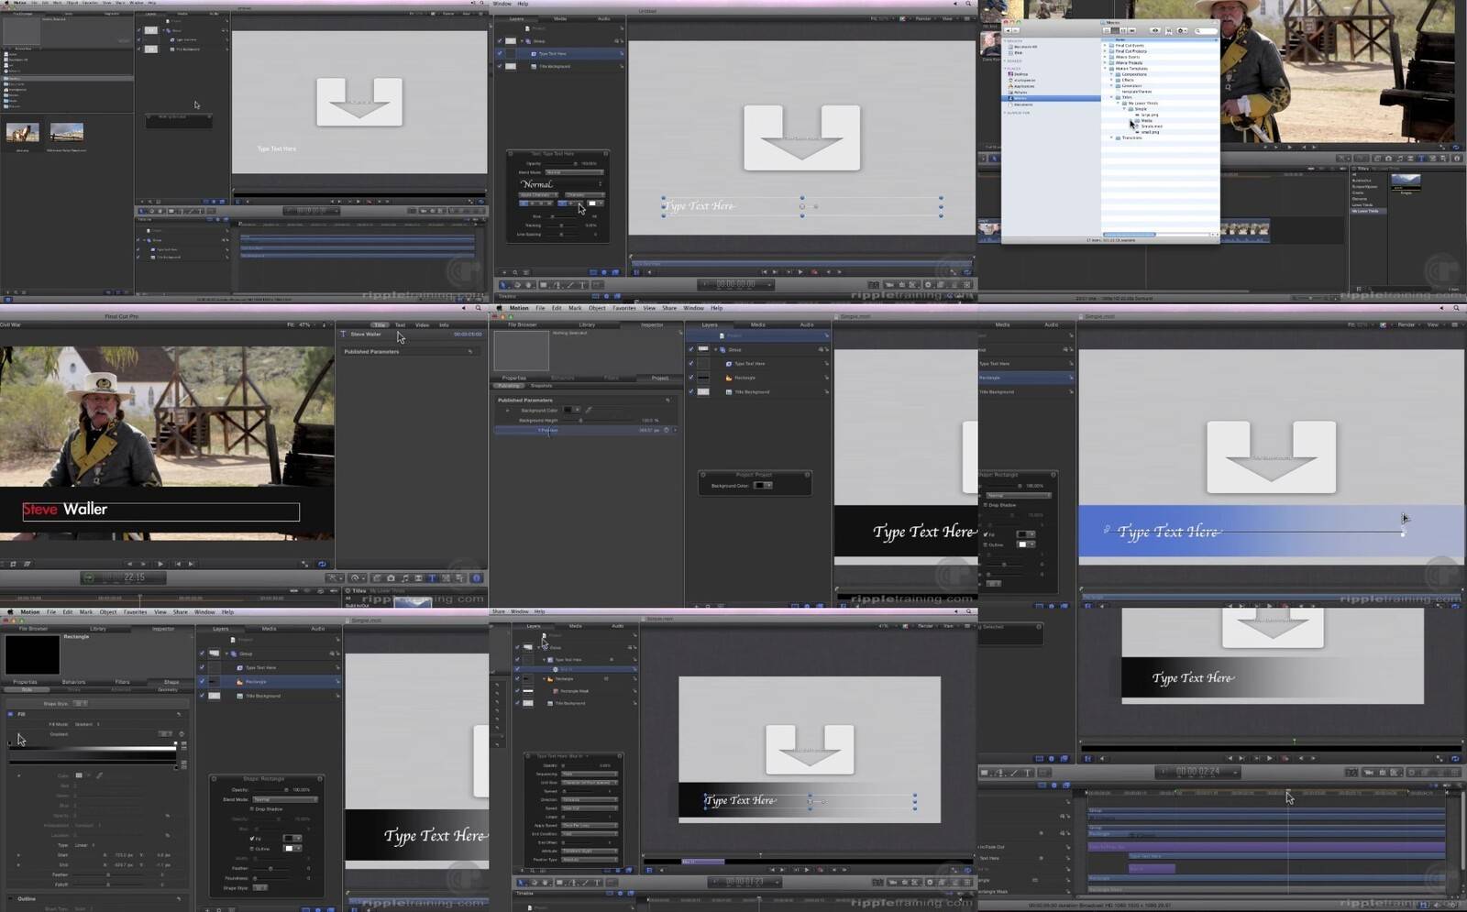Screen dimensions: 1467x912
Task: Click red record button under top-center Motion canvas
Action: [814, 272]
